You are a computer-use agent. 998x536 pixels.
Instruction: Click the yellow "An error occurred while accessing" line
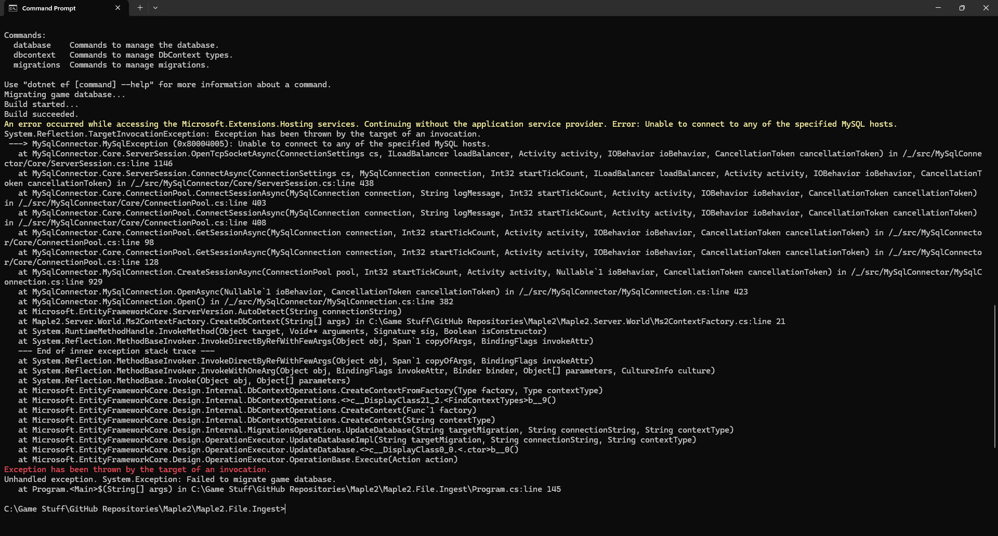[x=451, y=124]
